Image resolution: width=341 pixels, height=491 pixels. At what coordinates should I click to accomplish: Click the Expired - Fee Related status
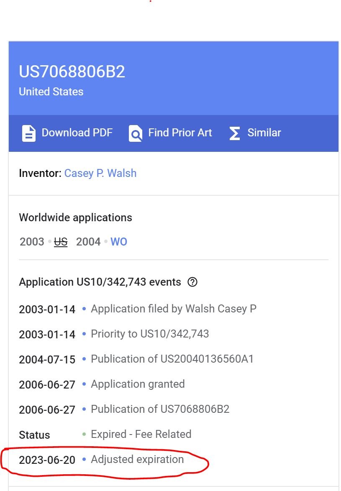coord(141,434)
